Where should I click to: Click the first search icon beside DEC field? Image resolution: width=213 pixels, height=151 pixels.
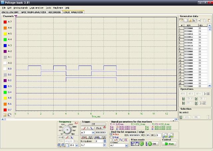pyautogui.click(x=165, y=135)
